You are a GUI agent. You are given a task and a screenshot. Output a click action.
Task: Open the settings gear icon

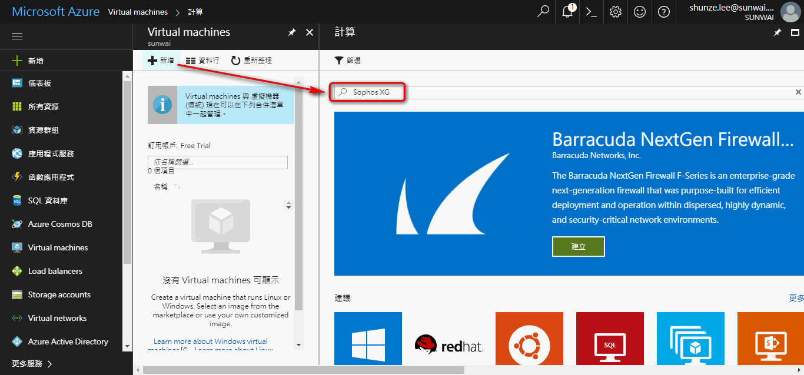point(616,12)
